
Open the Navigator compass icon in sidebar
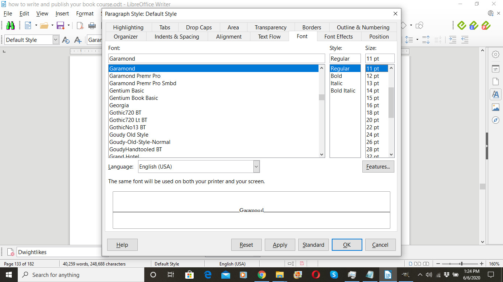(496, 120)
